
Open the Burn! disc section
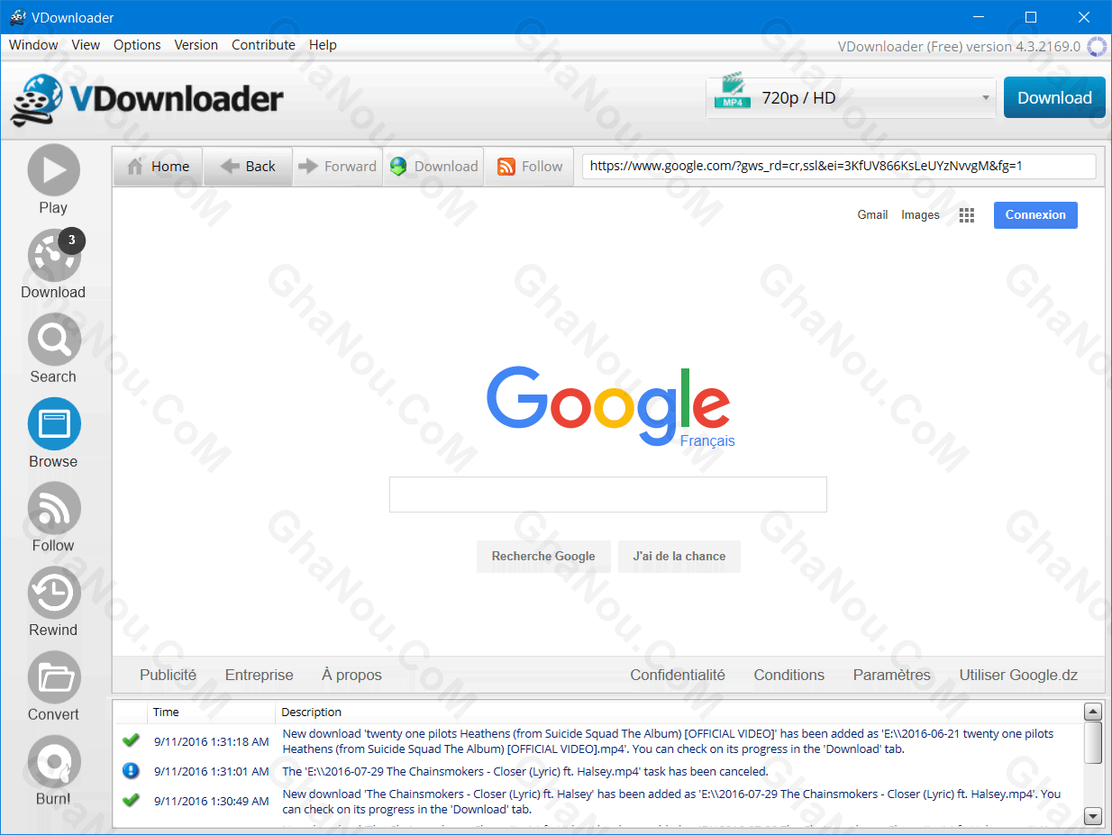click(x=54, y=771)
